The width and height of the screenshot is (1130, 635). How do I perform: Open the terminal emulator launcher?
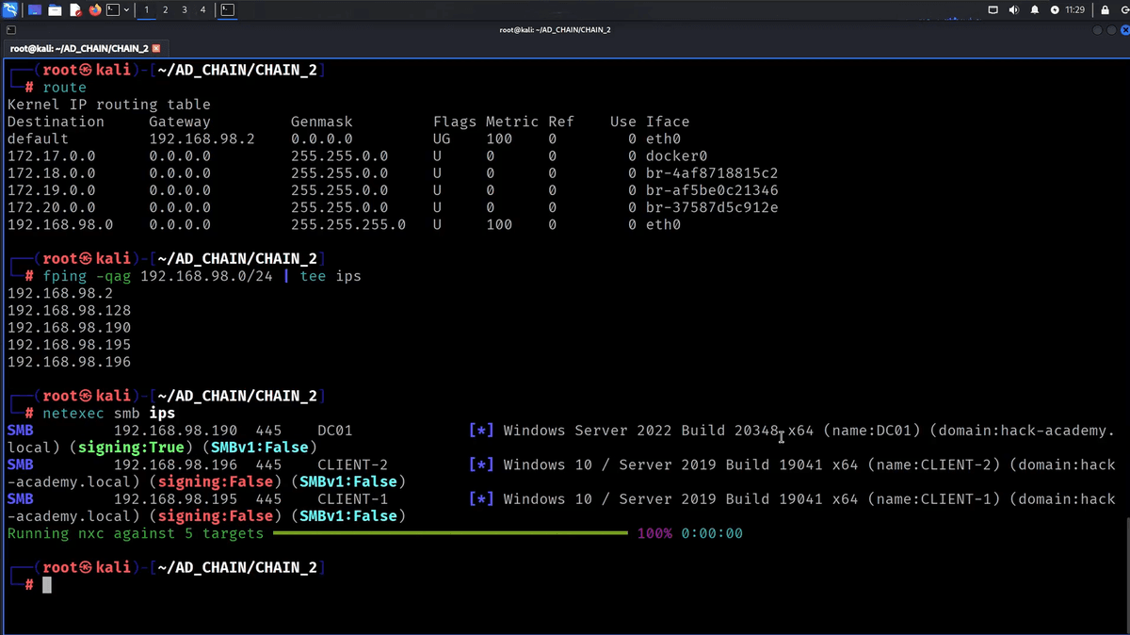[113, 10]
